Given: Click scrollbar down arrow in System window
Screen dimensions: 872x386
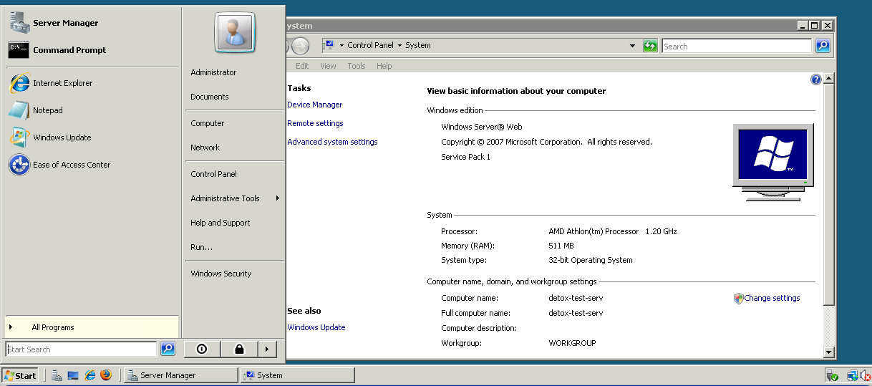Looking at the screenshot, I should click(829, 352).
